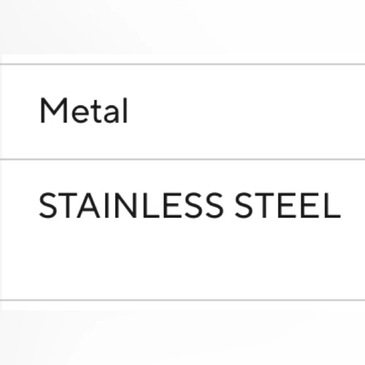Click the divider between Metal and STAINLESS STEEL

coord(182,160)
